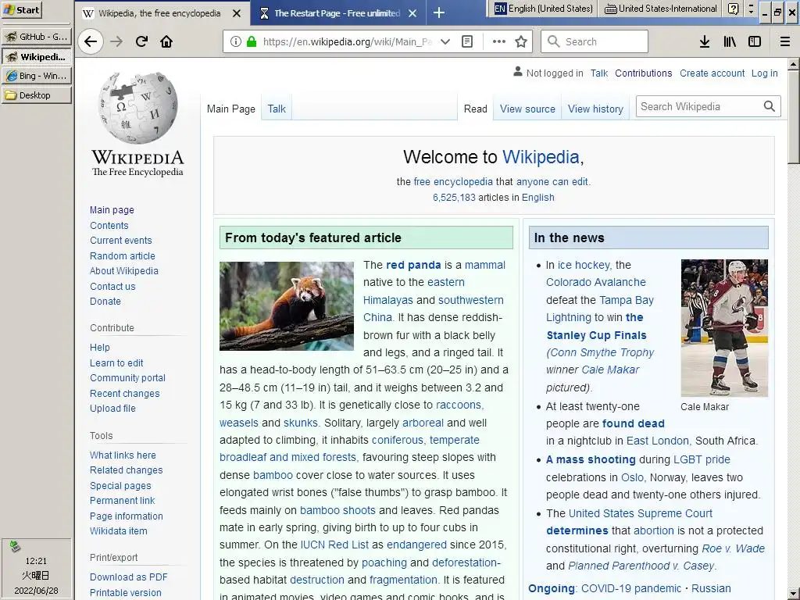This screenshot has height=600, width=800.
Task: Click the Stanley Cup Finals link
Action: 596,335
